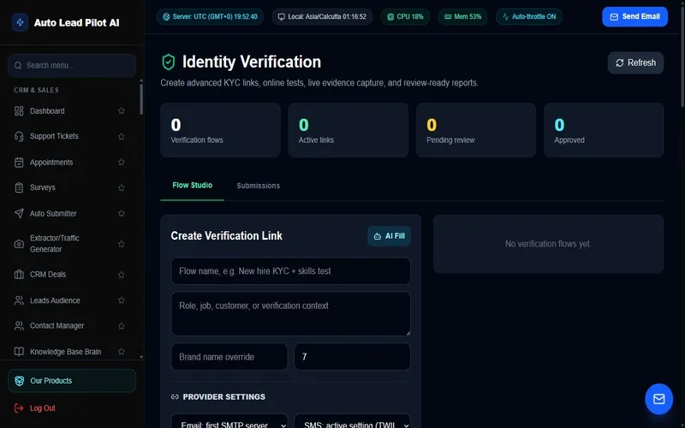Switch to the Submissions tab
The height and width of the screenshot is (428, 685).
coord(259,186)
